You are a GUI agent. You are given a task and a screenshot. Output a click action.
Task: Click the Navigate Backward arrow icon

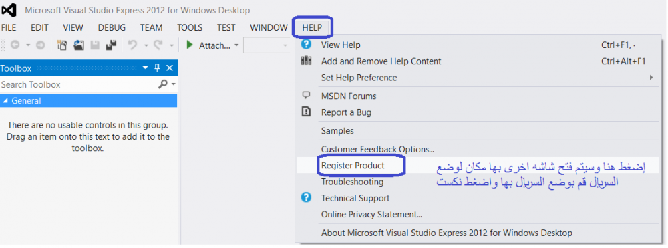(15, 45)
